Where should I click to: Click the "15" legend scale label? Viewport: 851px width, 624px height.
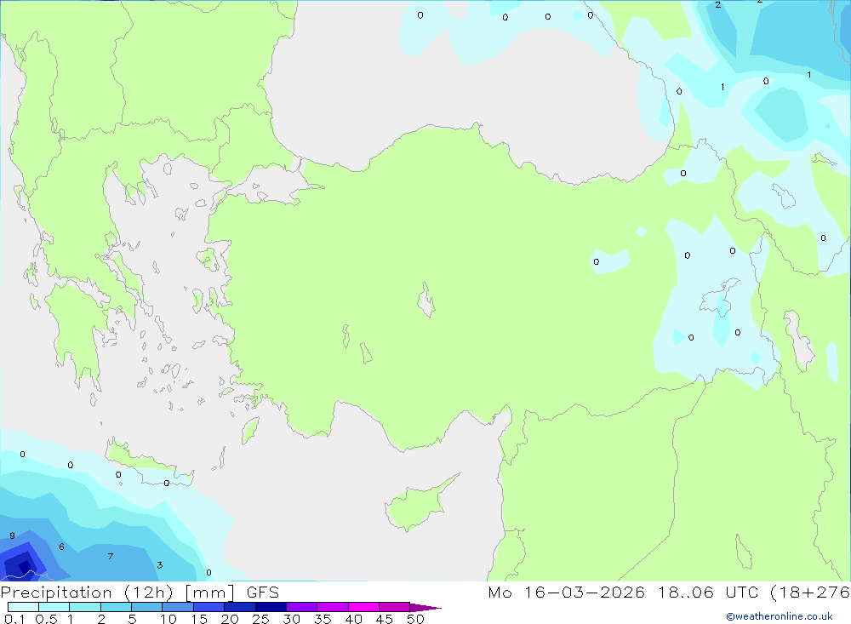point(198,619)
